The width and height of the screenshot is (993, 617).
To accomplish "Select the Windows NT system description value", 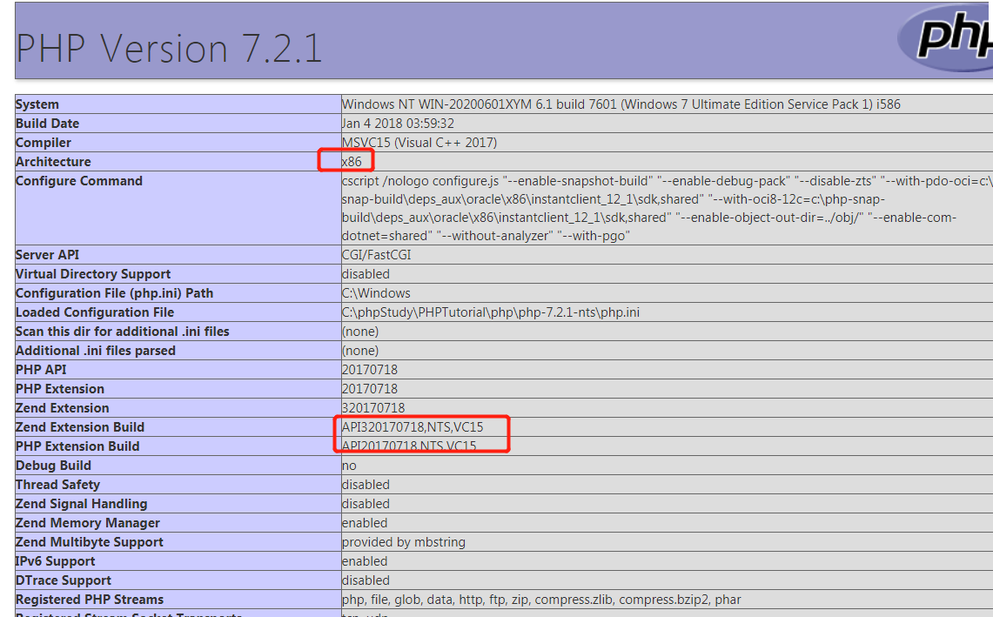I will click(x=621, y=104).
